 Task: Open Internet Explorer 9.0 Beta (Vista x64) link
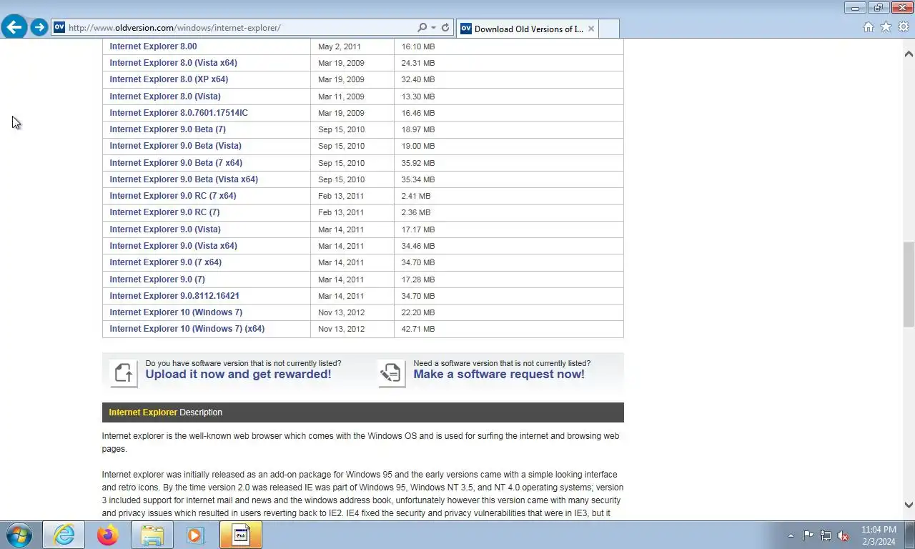(x=184, y=179)
